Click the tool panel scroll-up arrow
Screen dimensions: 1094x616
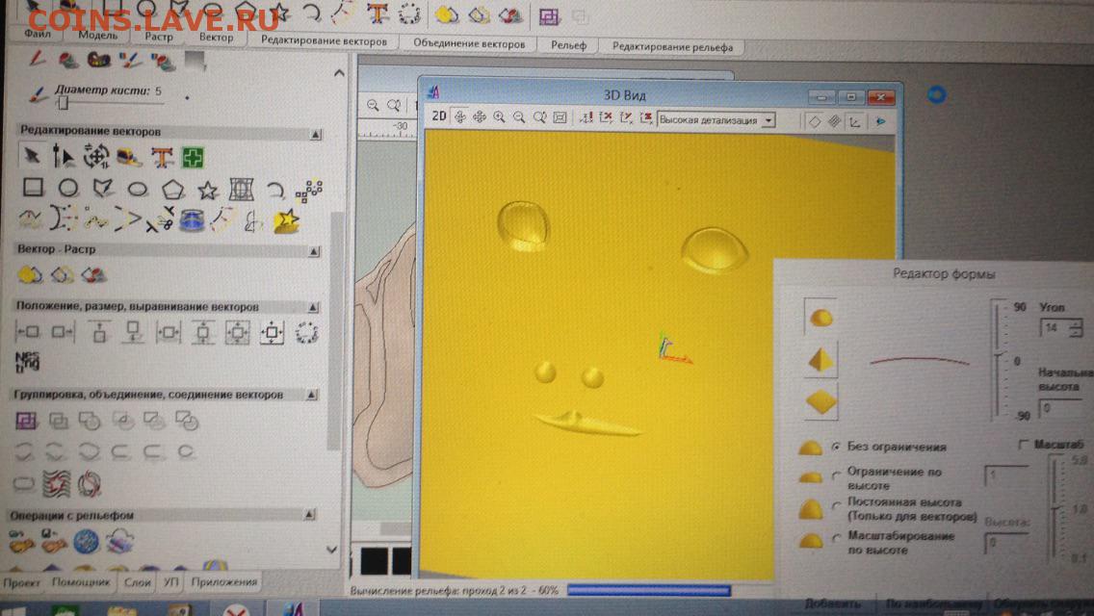(339, 72)
